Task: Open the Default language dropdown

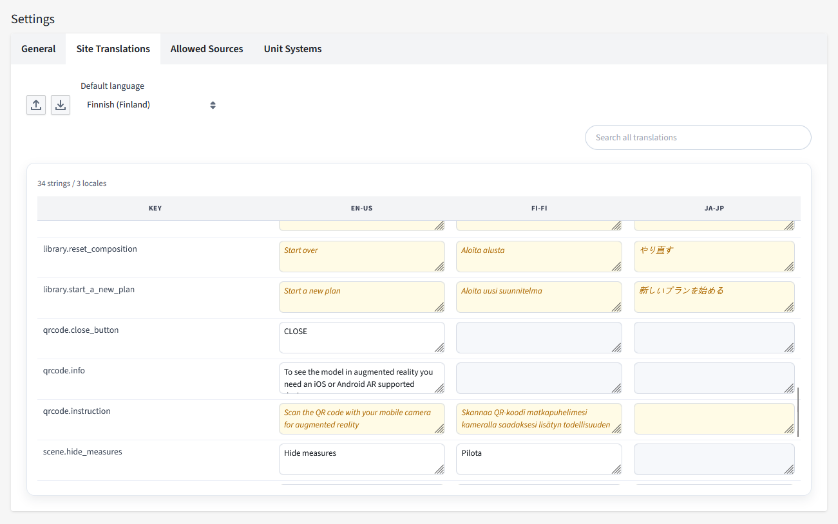Action: coord(151,105)
